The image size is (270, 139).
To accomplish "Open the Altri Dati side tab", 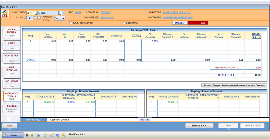I will tap(11, 108).
